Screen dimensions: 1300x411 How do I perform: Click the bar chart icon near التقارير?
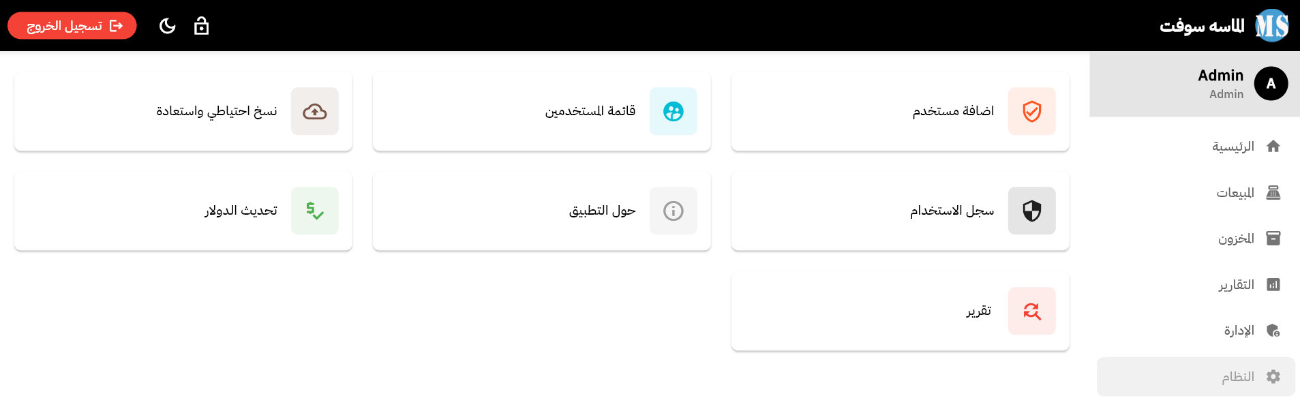coord(1274,284)
